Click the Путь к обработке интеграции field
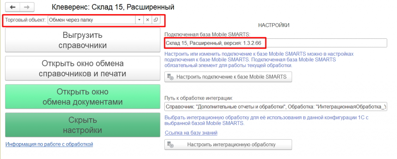This screenshot has width=397, height=159. [x=276, y=107]
